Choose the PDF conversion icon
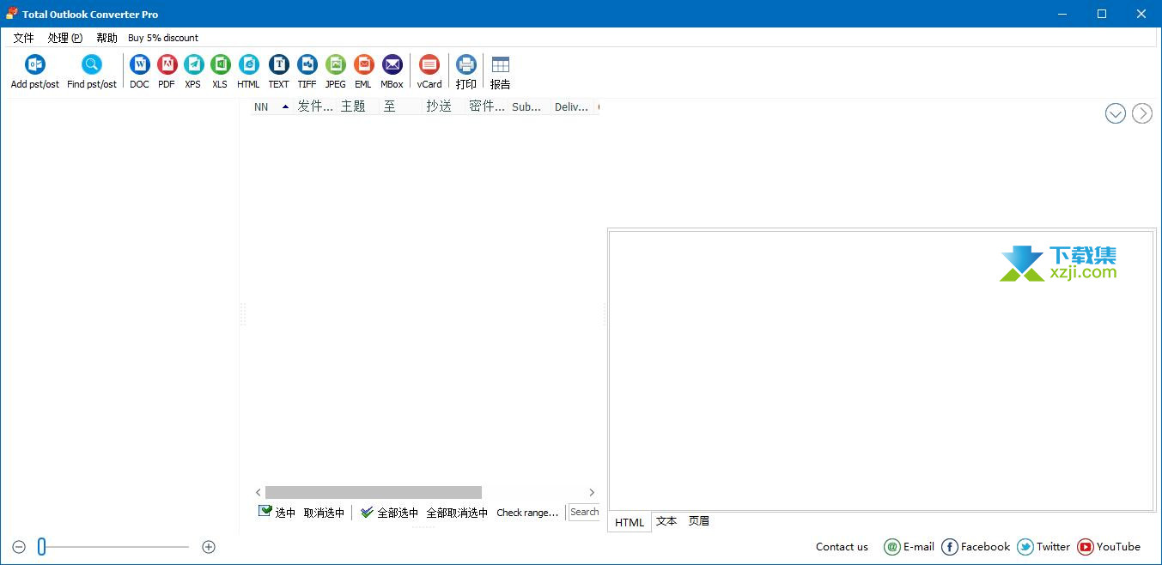This screenshot has height=565, width=1162. [x=167, y=71]
